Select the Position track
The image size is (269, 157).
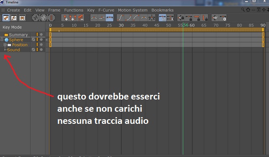tap(20, 45)
